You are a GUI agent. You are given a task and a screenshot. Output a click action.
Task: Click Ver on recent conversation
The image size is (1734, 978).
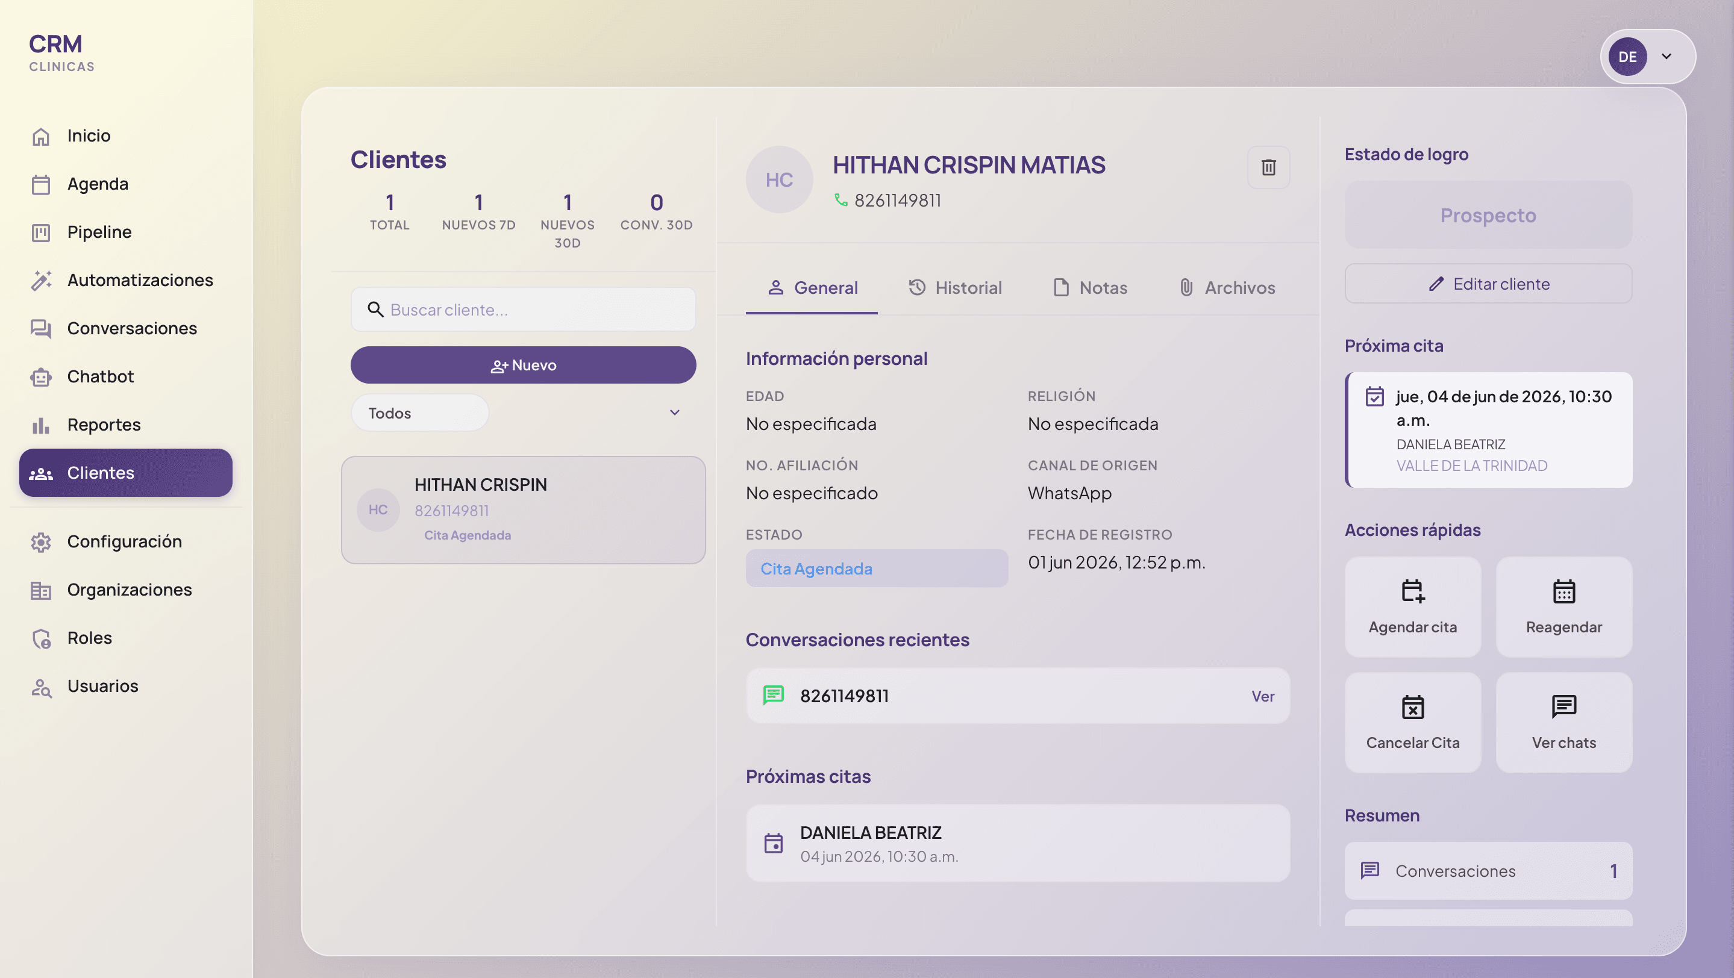1263,696
